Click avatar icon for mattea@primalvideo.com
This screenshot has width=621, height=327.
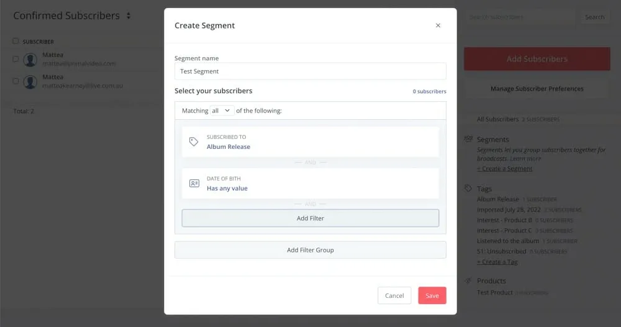pyautogui.click(x=30, y=60)
